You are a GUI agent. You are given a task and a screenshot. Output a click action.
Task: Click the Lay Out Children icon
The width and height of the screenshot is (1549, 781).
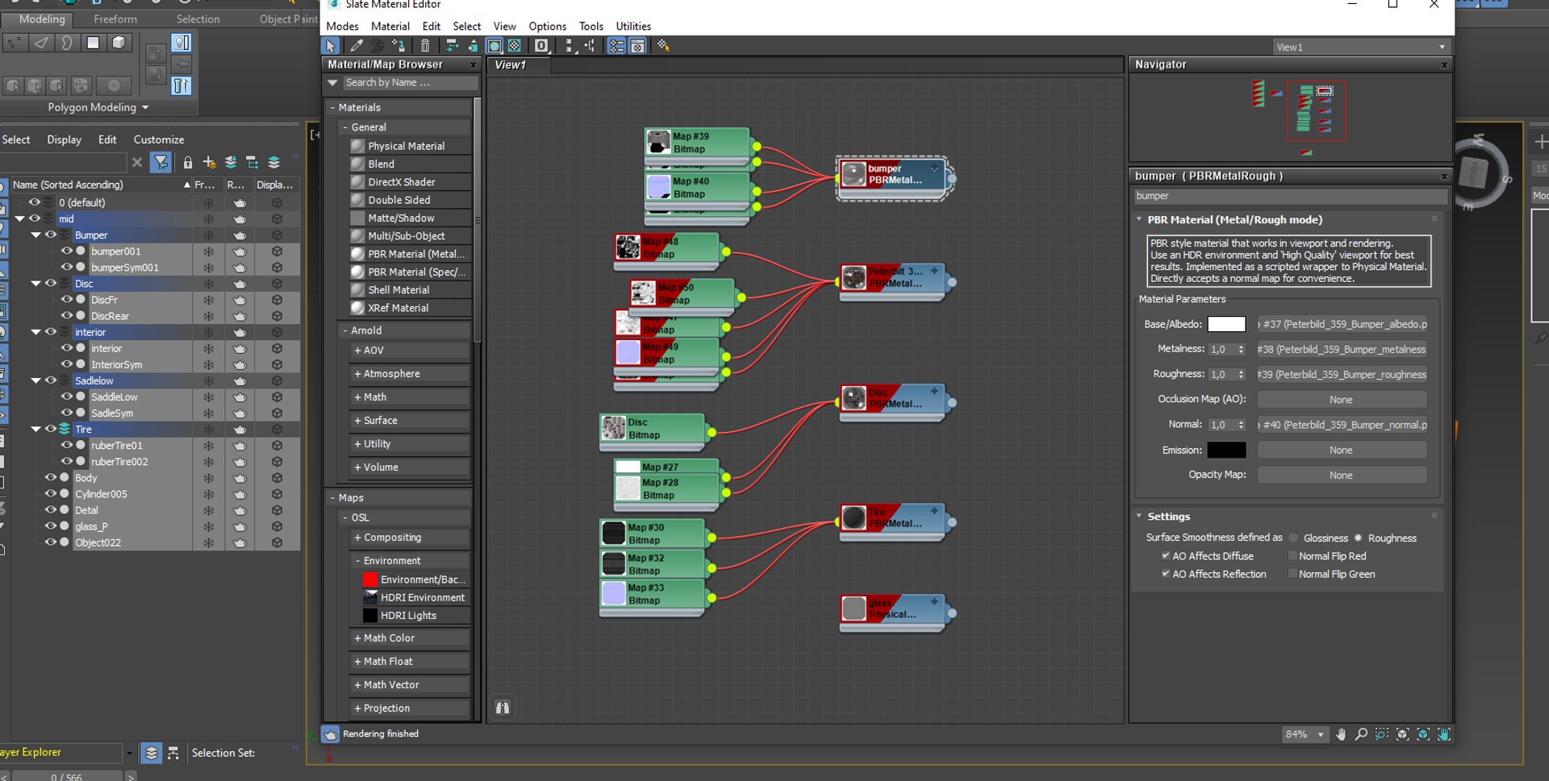[590, 46]
